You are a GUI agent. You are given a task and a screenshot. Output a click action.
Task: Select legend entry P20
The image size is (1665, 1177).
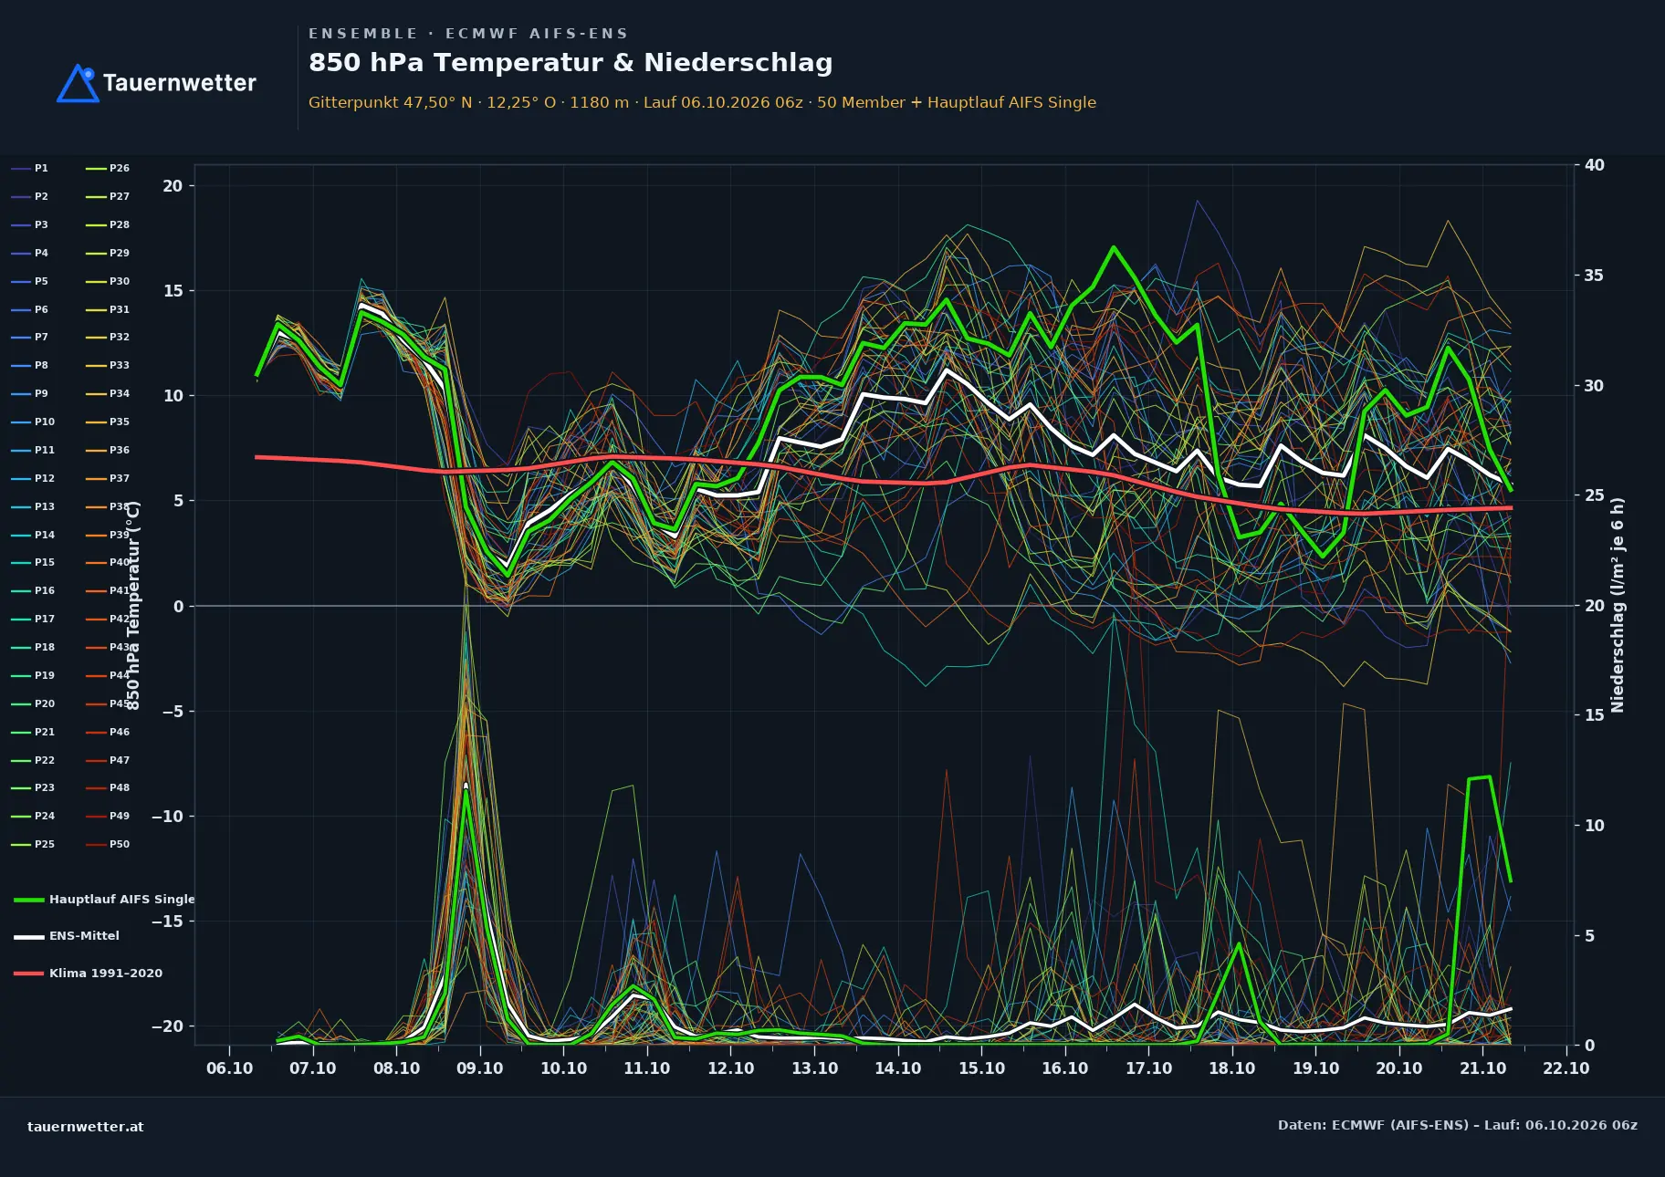33,703
